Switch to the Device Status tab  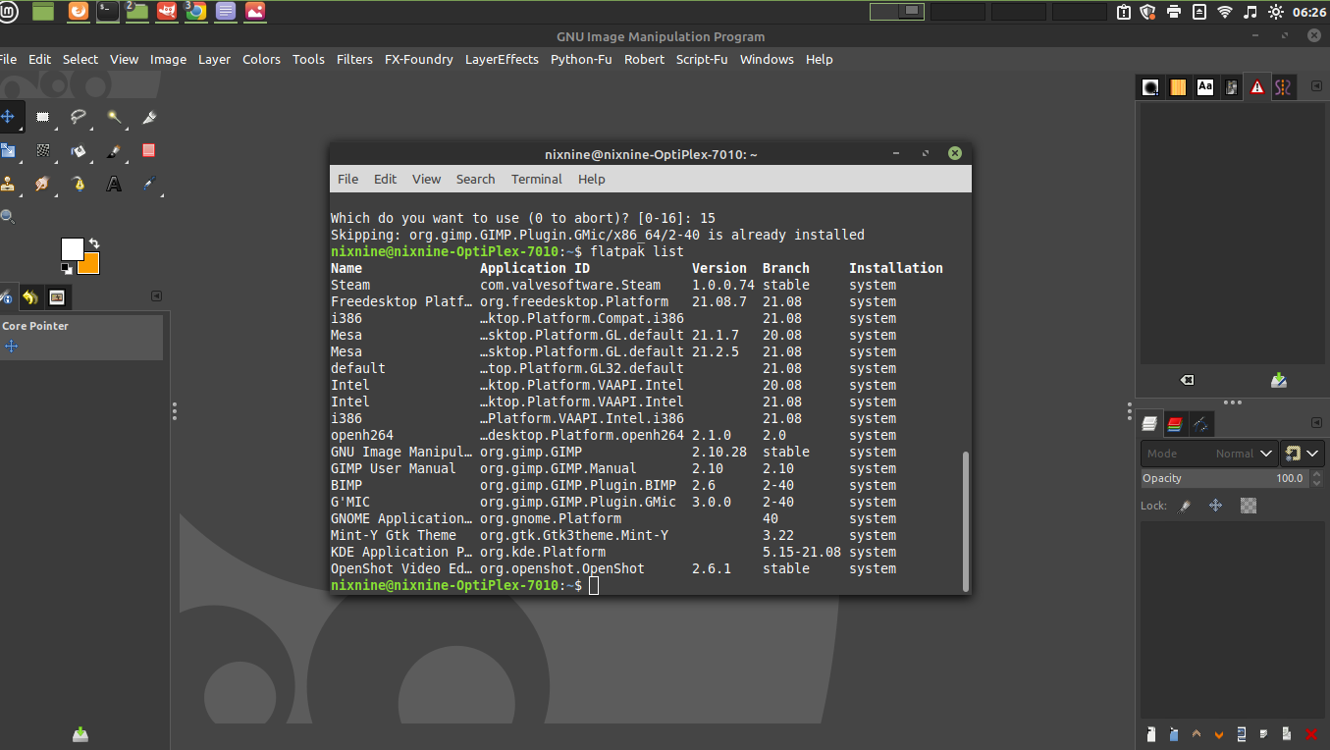(6, 297)
